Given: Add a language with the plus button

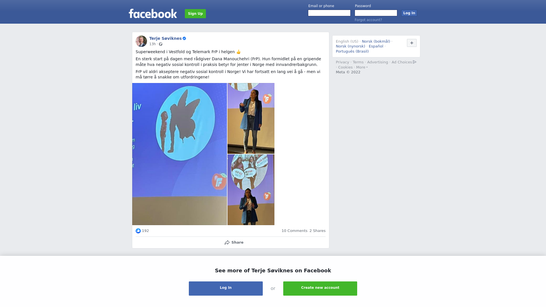Looking at the screenshot, I should click(x=412, y=43).
